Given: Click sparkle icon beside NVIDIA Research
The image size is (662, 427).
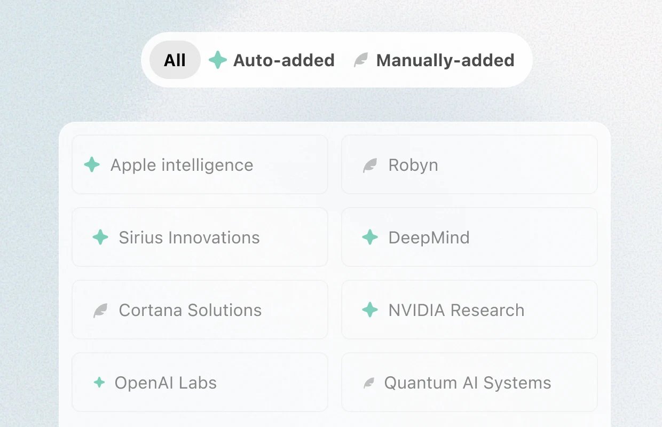Looking at the screenshot, I should (370, 310).
